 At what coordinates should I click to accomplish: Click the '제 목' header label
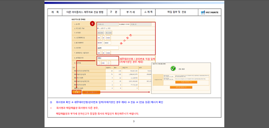click(55, 12)
